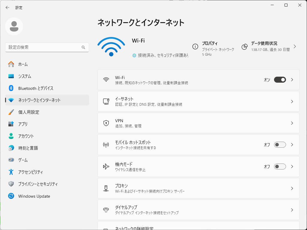Screen dimensions: 307x230
Task: Click the データ使用状況 pie chart icon
Action: (x=244, y=47)
